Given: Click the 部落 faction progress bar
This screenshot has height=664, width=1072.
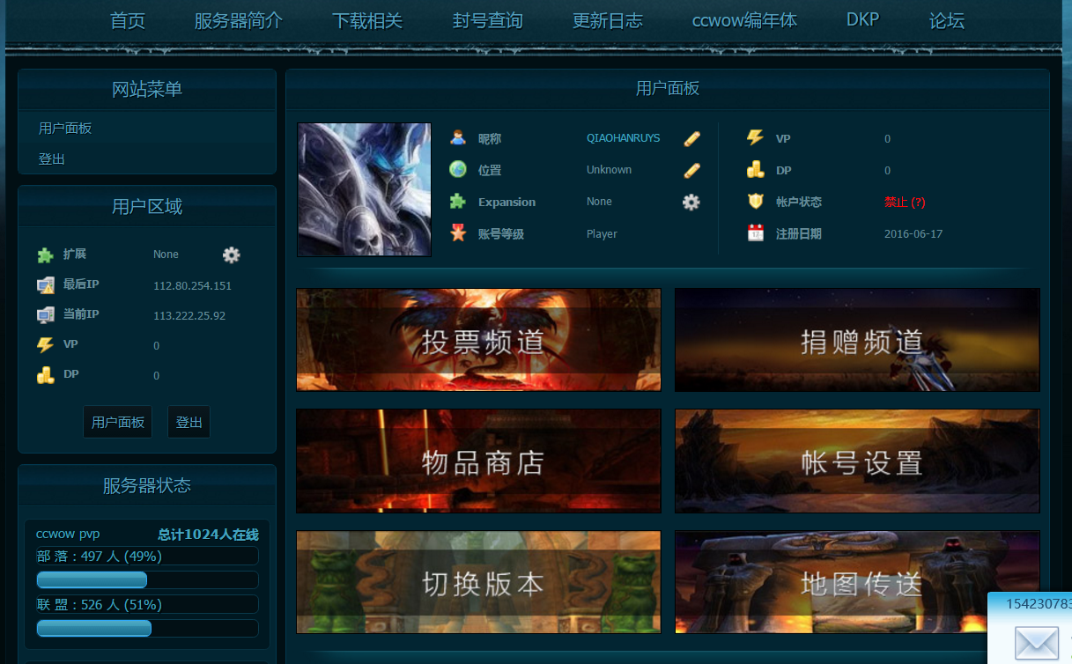Looking at the screenshot, I should click(x=92, y=579).
